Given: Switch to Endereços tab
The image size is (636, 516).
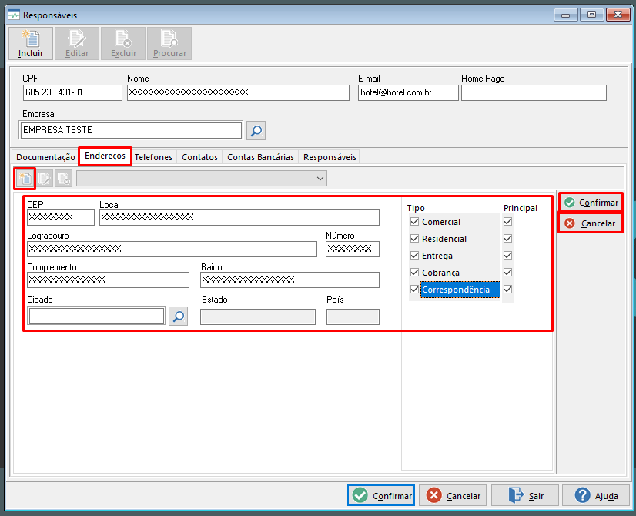Looking at the screenshot, I should [x=105, y=156].
